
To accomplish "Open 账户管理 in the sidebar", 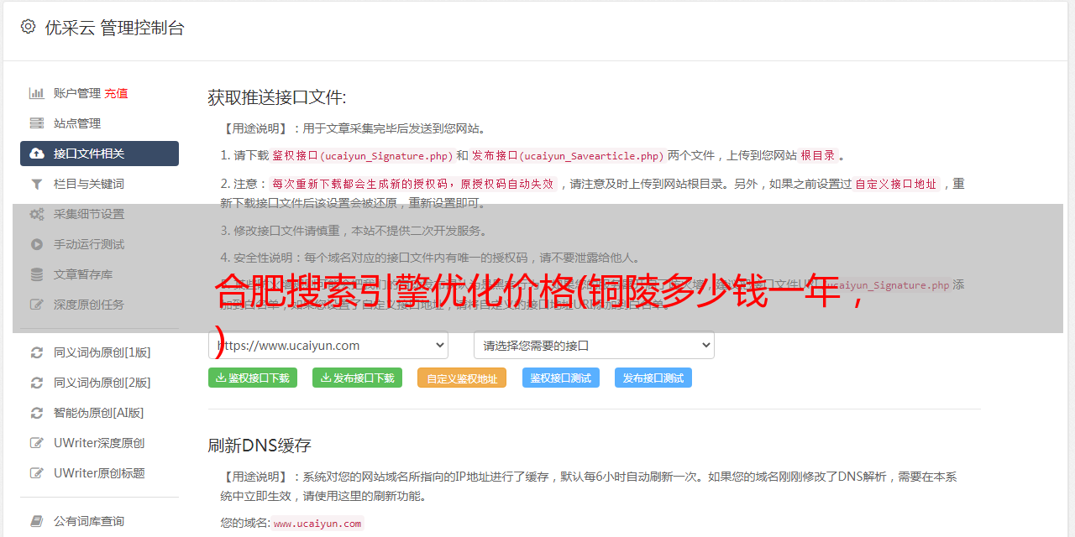I will pos(77,93).
